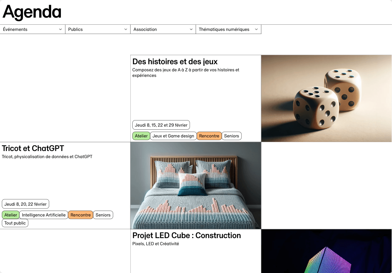Click 'Tricot, physicalisation de données et ChatGPT' description
392x273 pixels.
pos(47,157)
